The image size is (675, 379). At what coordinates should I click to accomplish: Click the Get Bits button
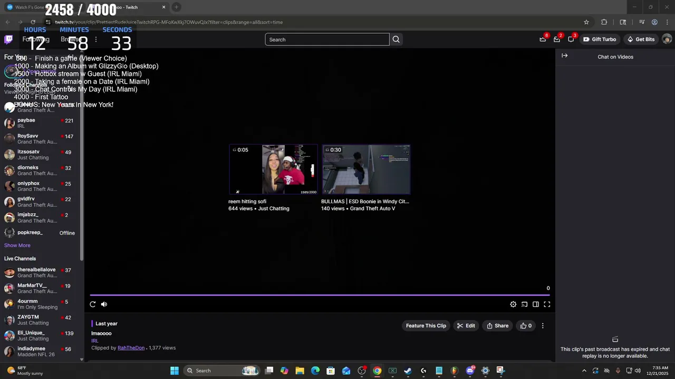pos(641,39)
